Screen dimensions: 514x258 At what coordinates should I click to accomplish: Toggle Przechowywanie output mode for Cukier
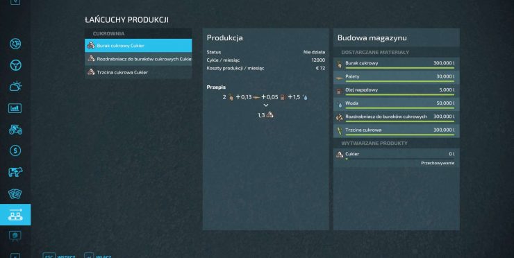(x=438, y=163)
